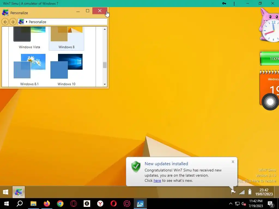
Task: Click the Personalize title bar icon
Action: (x=5, y=13)
